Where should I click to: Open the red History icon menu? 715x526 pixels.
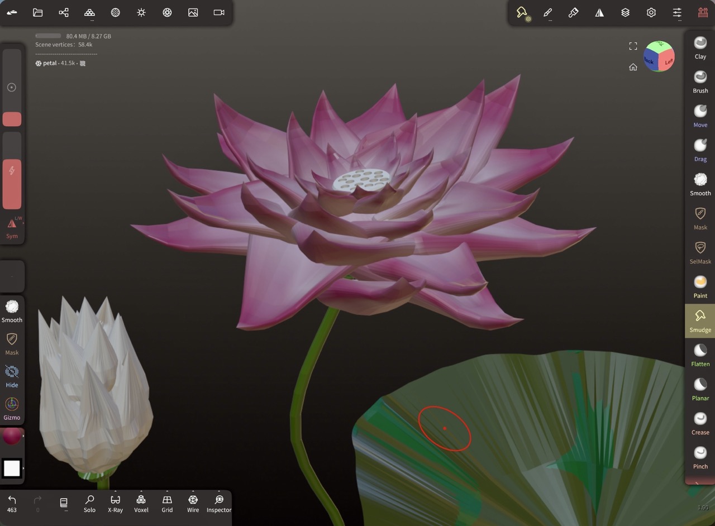tap(703, 12)
